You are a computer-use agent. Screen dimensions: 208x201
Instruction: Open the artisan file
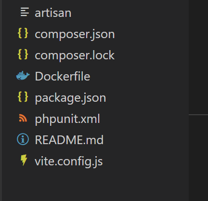pos(53,13)
